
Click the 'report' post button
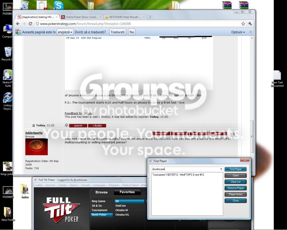click(217, 133)
